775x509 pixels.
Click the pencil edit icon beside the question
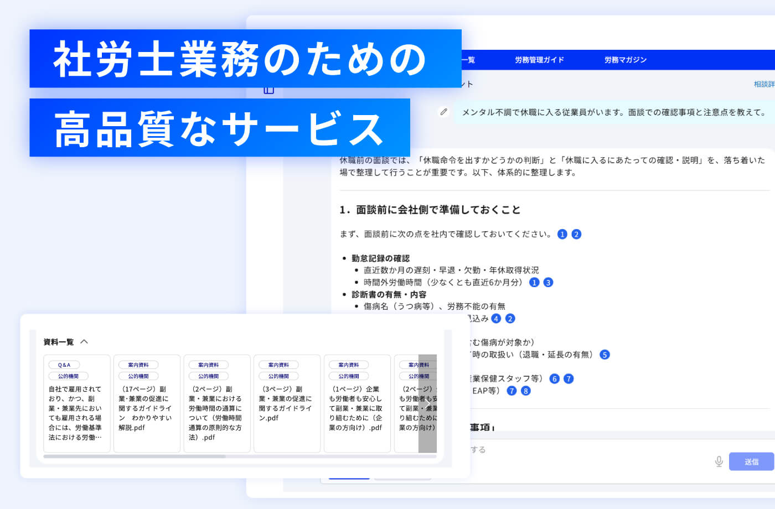point(443,112)
